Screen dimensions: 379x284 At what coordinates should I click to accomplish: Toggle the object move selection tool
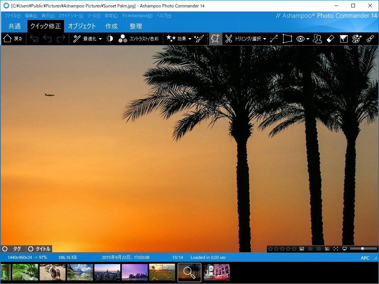[215, 38]
